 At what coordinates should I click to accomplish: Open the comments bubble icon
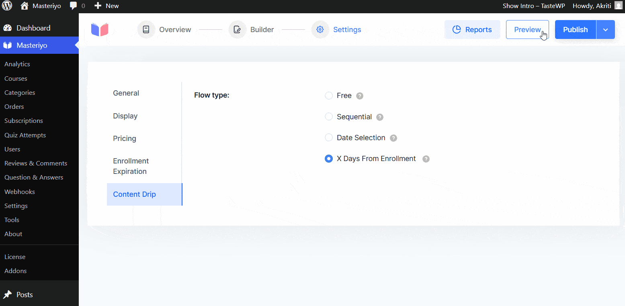[x=73, y=6]
